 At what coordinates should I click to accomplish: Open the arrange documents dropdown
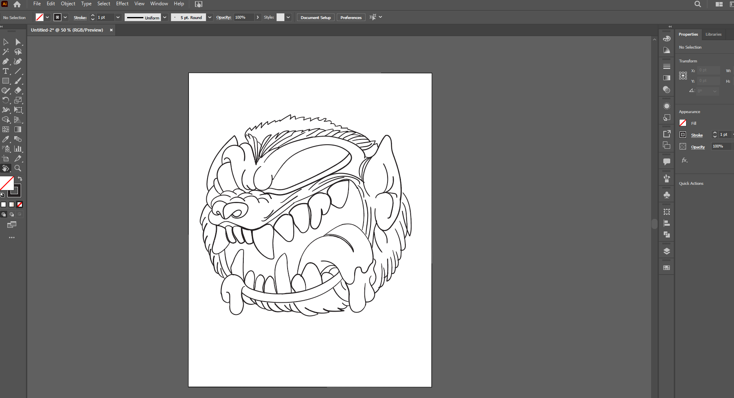click(x=719, y=4)
